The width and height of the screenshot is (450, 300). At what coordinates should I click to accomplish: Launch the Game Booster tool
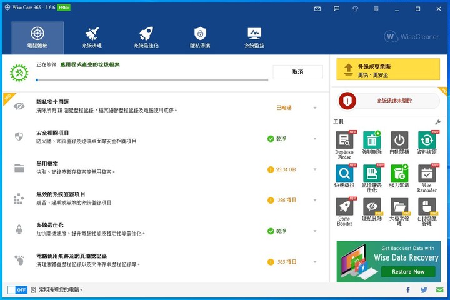pos(344,207)
